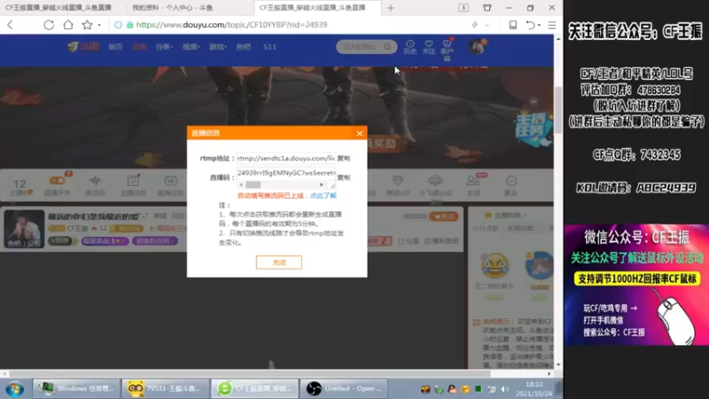Image resolution: width=709 pixels, height=399 pixels.
Task: Open 直播 in Douyu navigation
Action: pyautogui.click(x=139, y=47)
